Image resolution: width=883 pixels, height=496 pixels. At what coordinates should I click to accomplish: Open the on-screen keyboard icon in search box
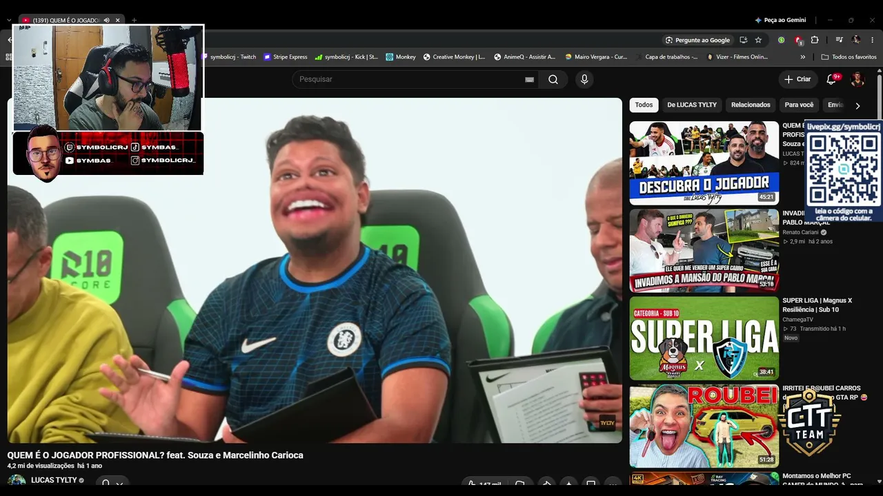[529, 80]
